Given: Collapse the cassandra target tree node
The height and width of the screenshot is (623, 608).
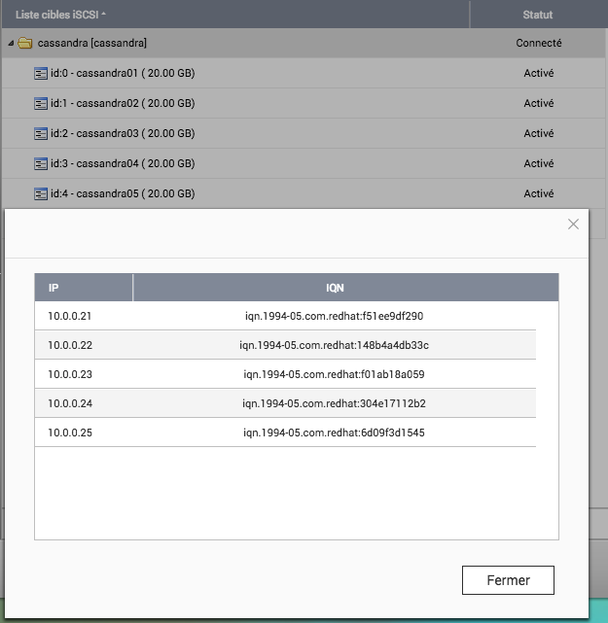Looking at the screenshot, I should (11, 43).
